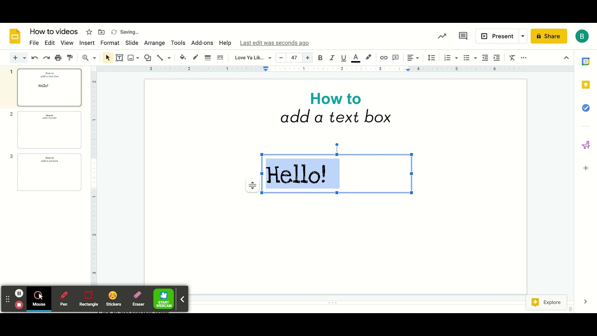Open the File menu
Image resolution: width=597 pixels, height=336 pixels.
pos(34,42)
